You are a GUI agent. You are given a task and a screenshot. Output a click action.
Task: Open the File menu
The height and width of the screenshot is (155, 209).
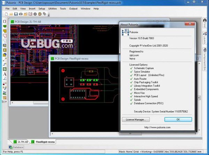point(7,9)
